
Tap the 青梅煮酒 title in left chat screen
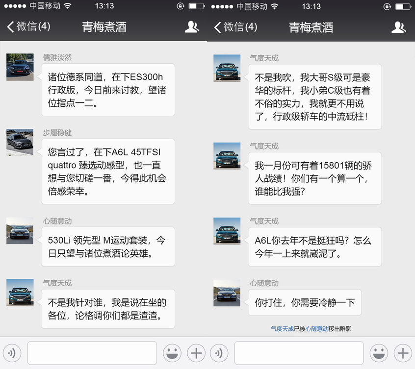click(x=104, y=27)
